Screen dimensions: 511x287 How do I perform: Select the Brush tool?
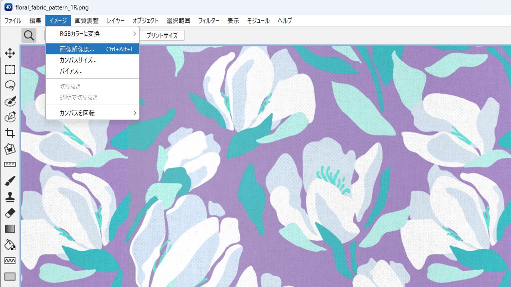click(10, 181)
